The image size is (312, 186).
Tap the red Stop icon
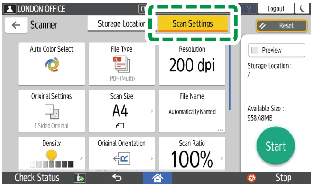click(x=251, y=178)
